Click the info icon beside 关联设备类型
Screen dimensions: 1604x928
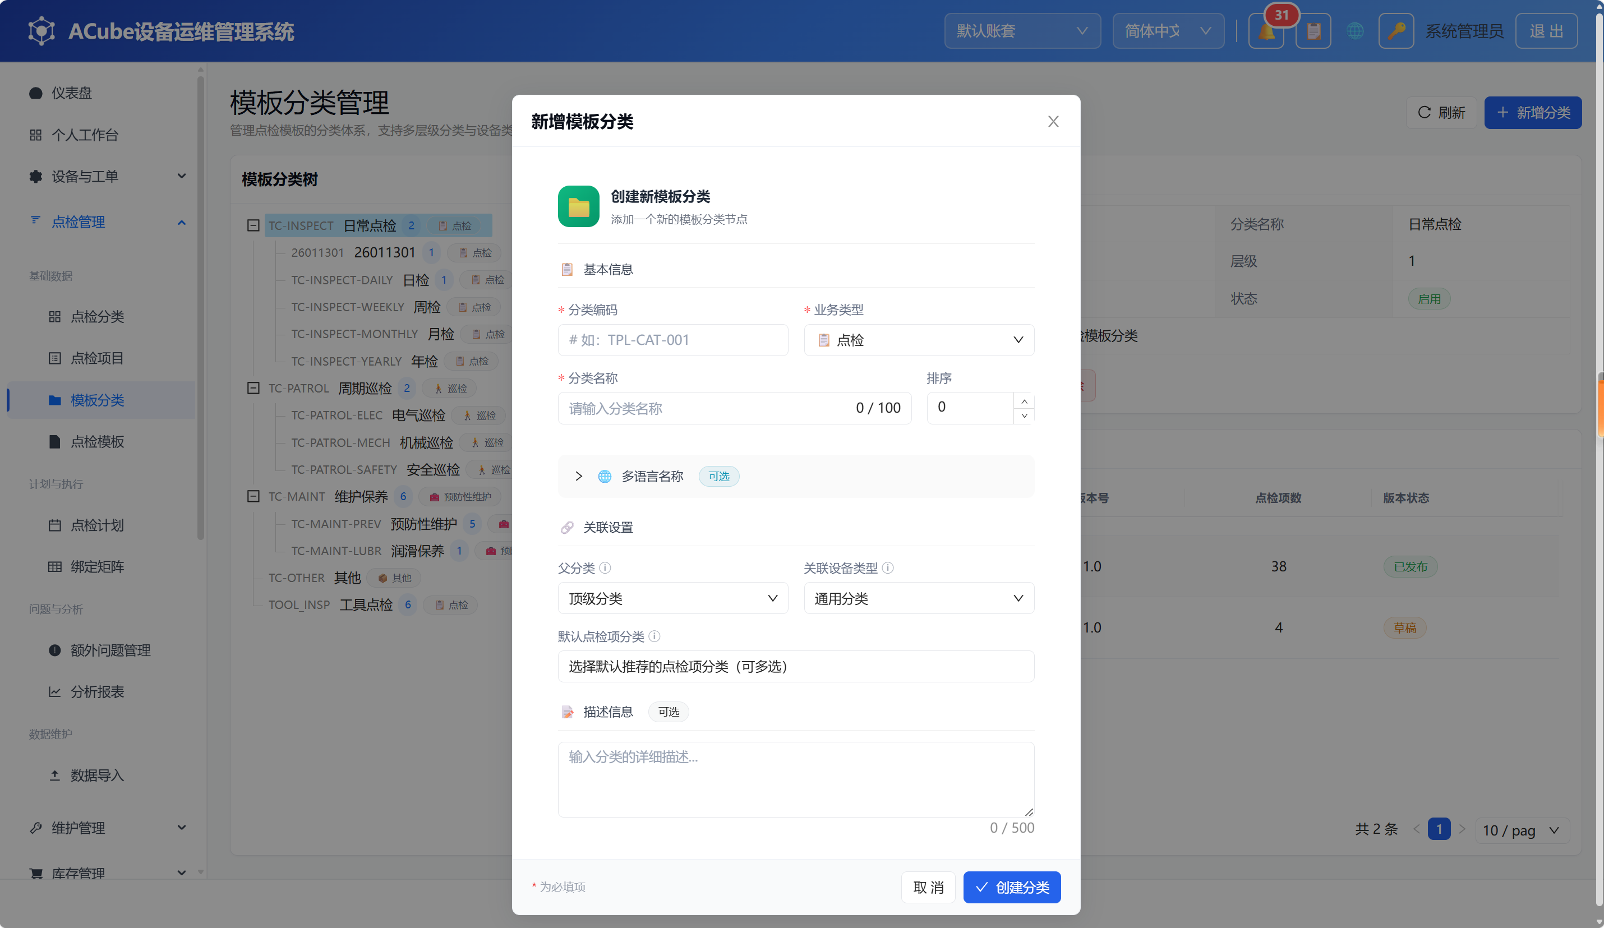(x=888, y=568)
